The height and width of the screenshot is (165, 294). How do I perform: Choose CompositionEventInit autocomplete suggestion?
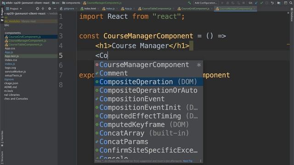coord(148,108)
